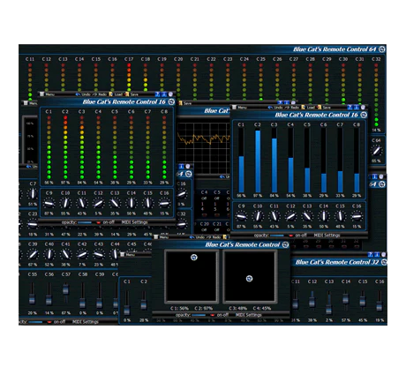
Task: Open MIDI Settings at bottom of Remote Control 64
Action: (x=86, y=322)
